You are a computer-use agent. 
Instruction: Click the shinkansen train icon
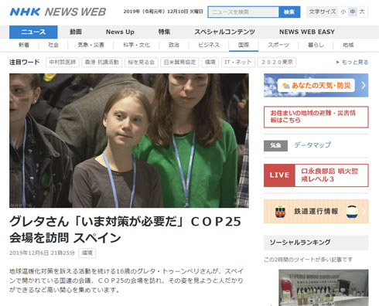point(352,212)
